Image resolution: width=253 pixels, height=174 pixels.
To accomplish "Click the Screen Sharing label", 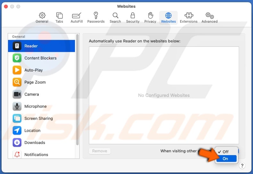I will tap(38, 118).
